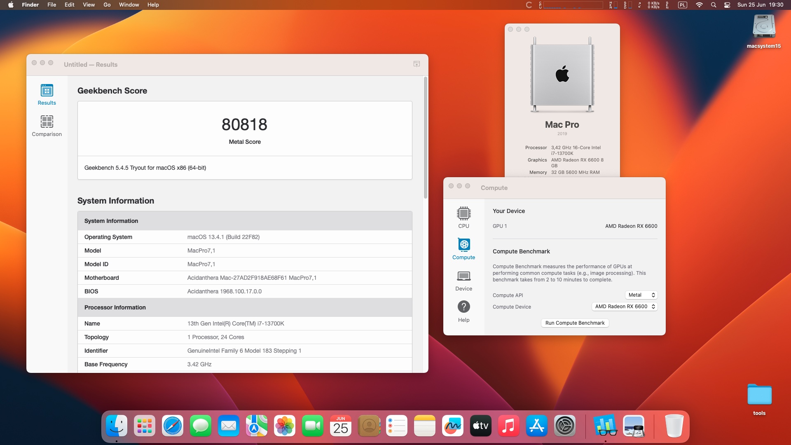The height and width of the screenshot is (445, 791).
Task: Click Run Compute Benchmark button
Action: (x=575, y=323)
